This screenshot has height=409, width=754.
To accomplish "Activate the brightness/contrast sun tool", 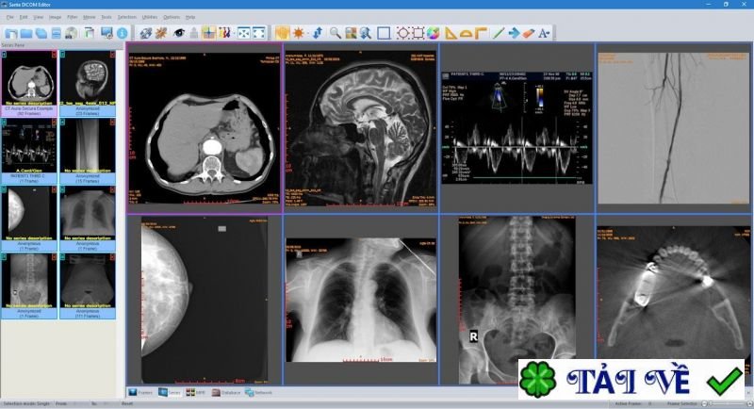I will click(x=299, y=33).
